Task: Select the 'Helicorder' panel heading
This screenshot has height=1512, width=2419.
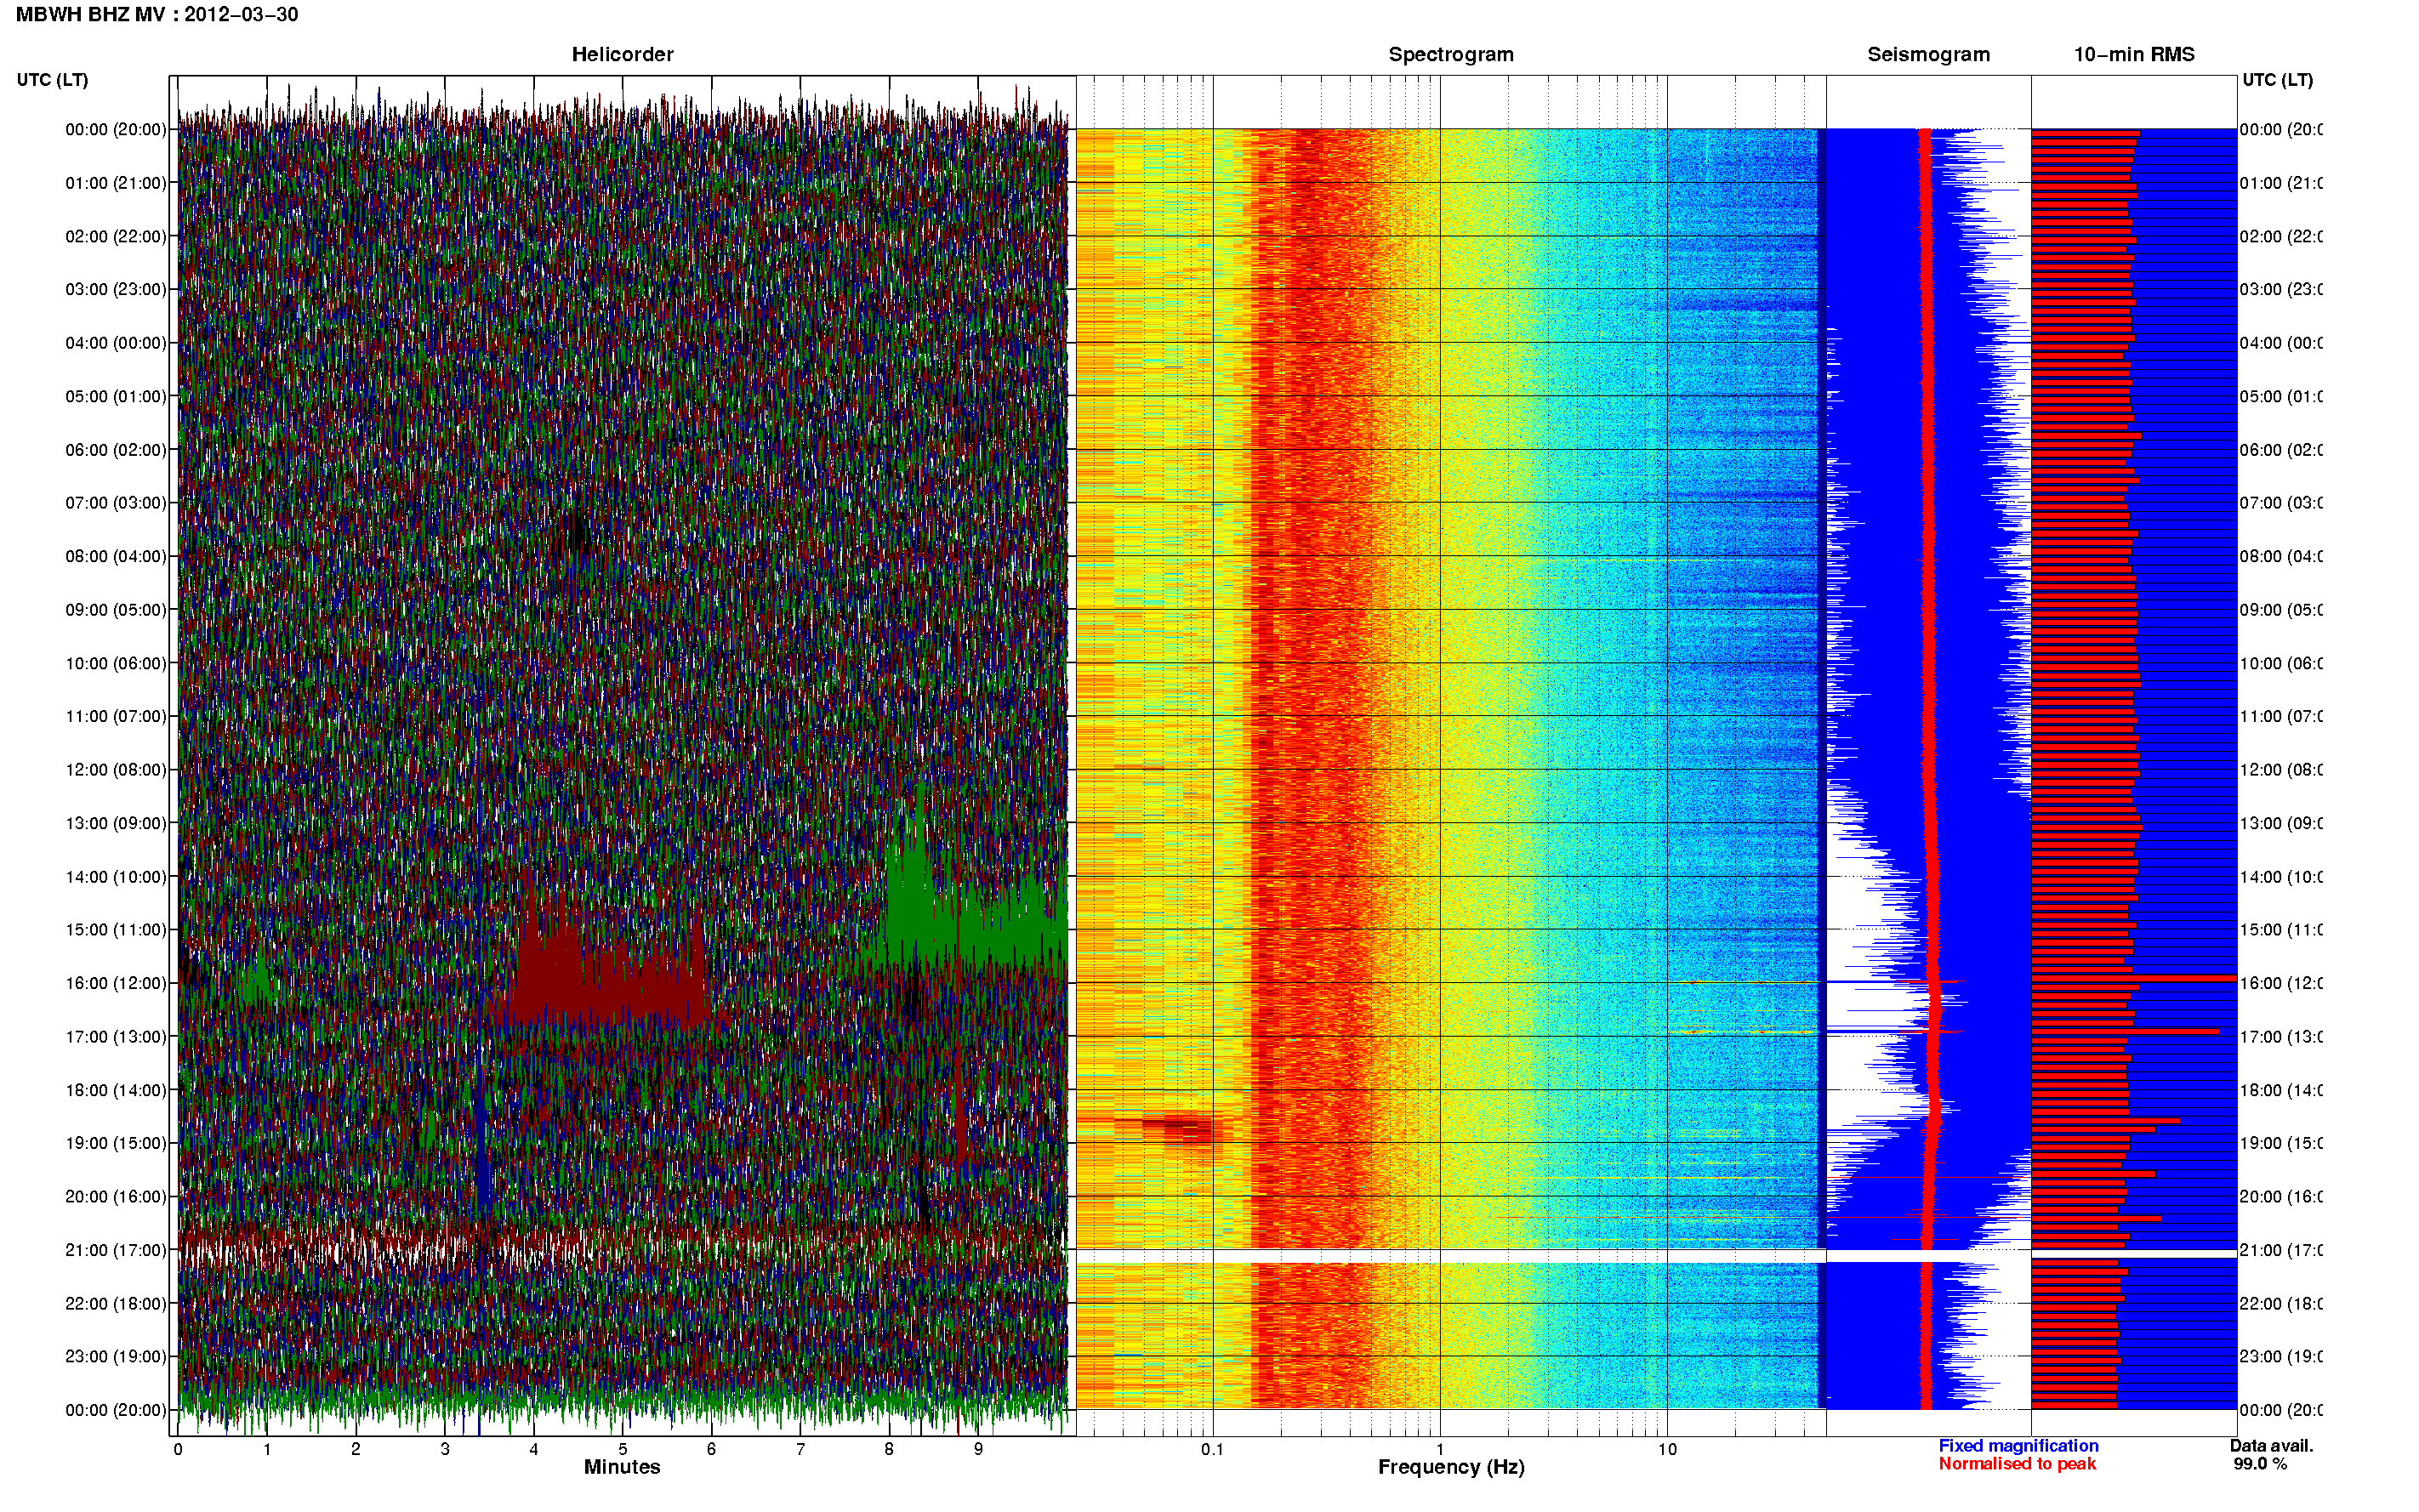Action: pyautogui.click(x=622, y=54)
